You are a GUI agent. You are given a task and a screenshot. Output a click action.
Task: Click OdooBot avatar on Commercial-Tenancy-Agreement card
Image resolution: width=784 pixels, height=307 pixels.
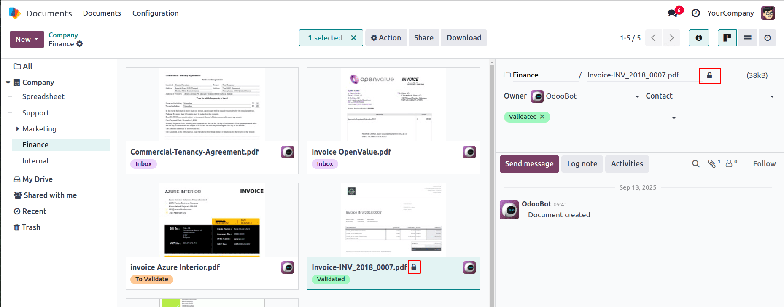(x=288, y=152)
